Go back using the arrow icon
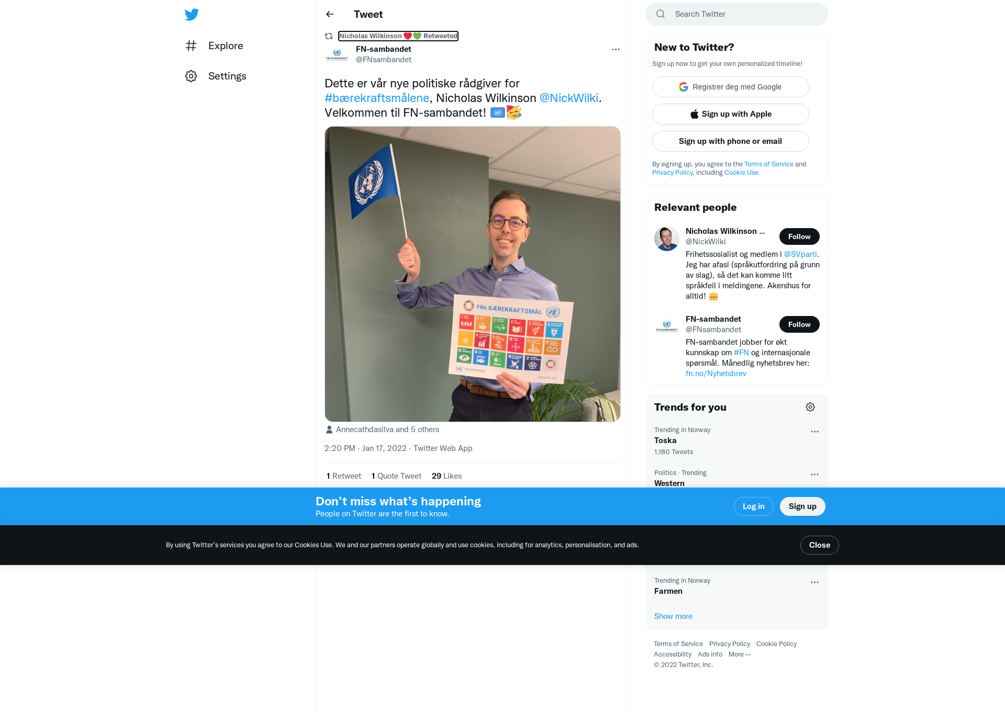The height and width of the screenshot is (712, 1005). tap(330, 14)
